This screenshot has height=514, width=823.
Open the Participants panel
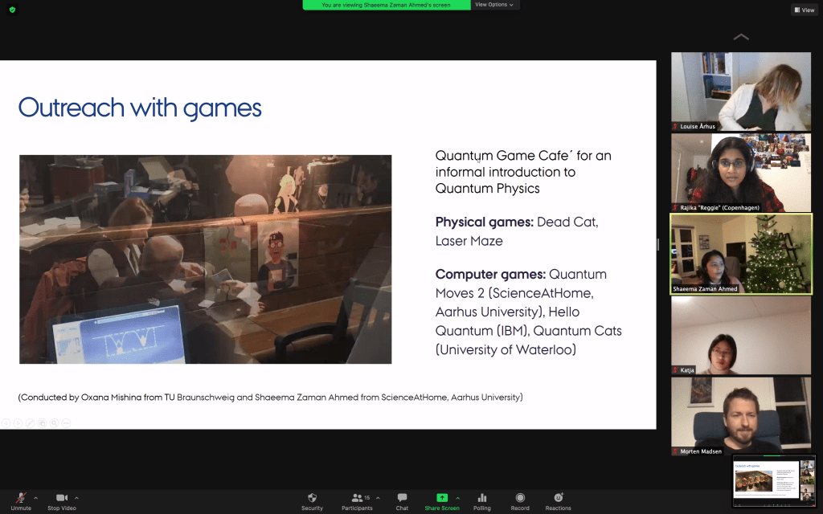click(x=357, y=498)
